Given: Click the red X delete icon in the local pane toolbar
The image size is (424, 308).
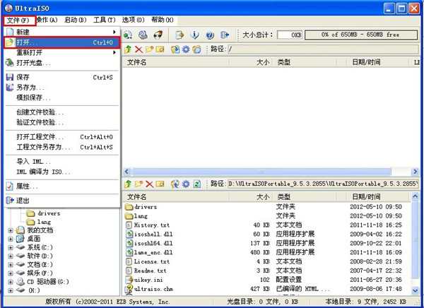Looking at the screenshot, I should [x=149, y=184].
